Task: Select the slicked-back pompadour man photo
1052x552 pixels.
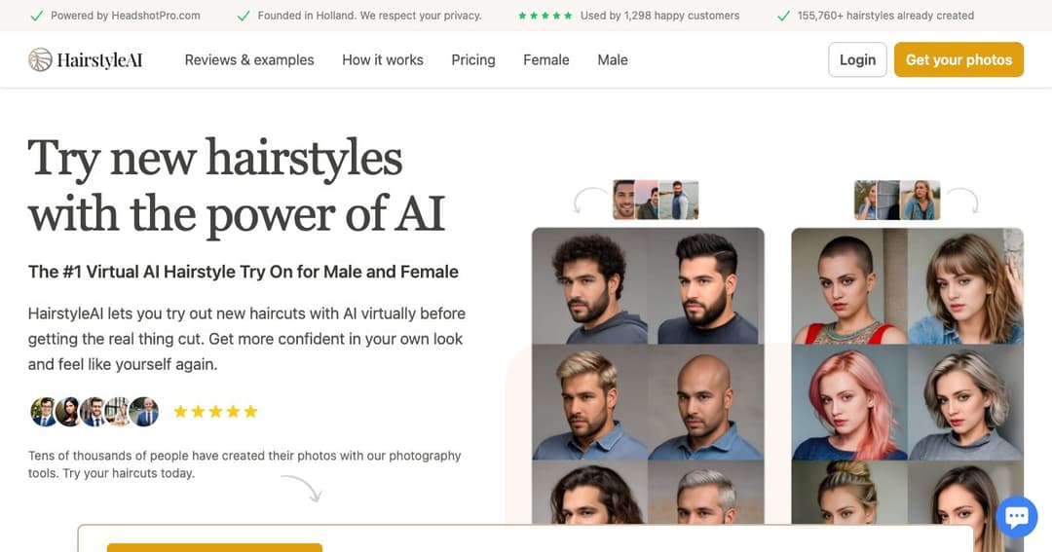Action: point(706,286)
